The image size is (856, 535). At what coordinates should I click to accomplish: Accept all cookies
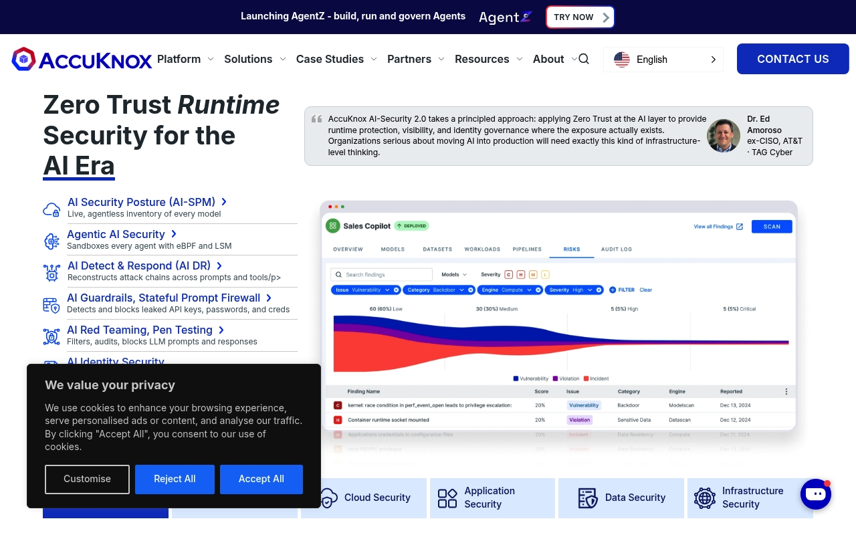click(261, 479)
